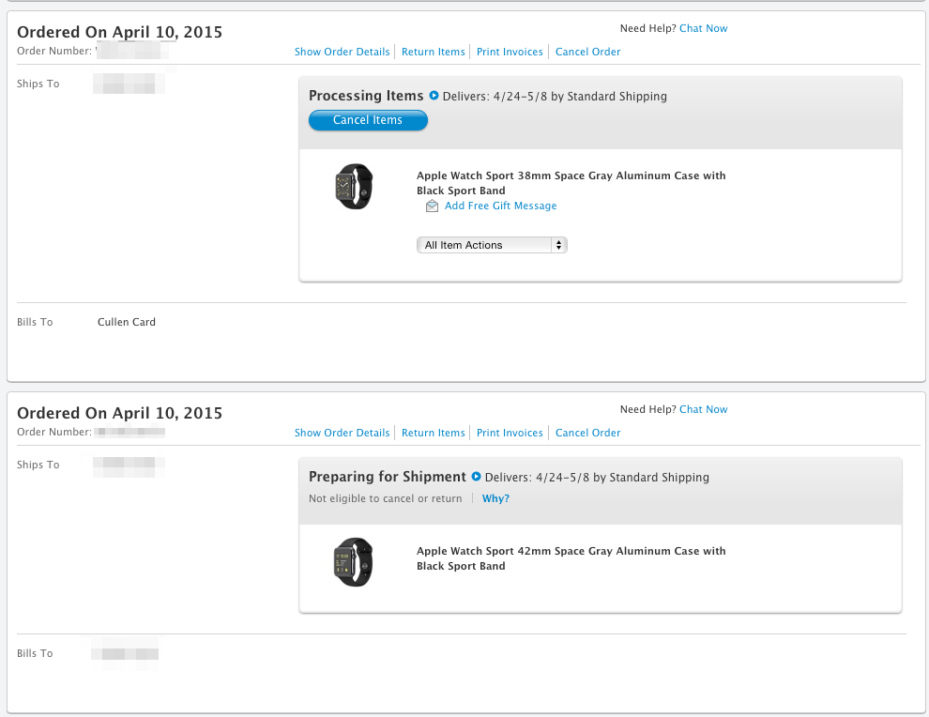This screenshot has width=929, height=717.
Task: Click the Processing Items status heading
Action: (366, 96)
